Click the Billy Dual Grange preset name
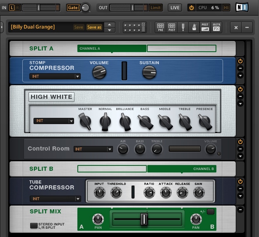 (33, 27)
